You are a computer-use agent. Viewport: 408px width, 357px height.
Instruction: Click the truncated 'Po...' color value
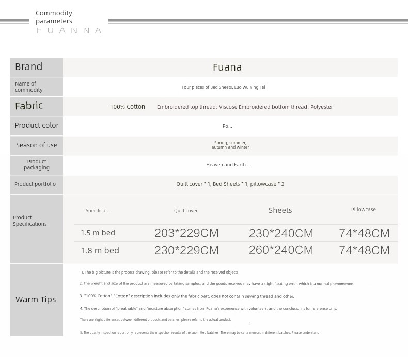pos(227,126)
